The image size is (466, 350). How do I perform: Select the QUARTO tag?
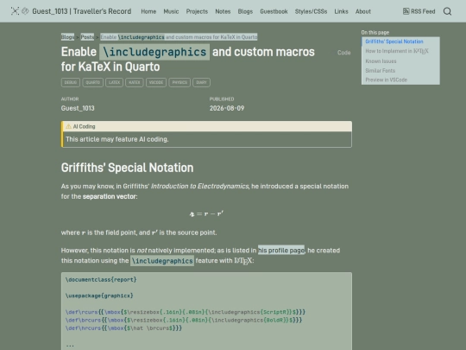click(x=92, y=82)
